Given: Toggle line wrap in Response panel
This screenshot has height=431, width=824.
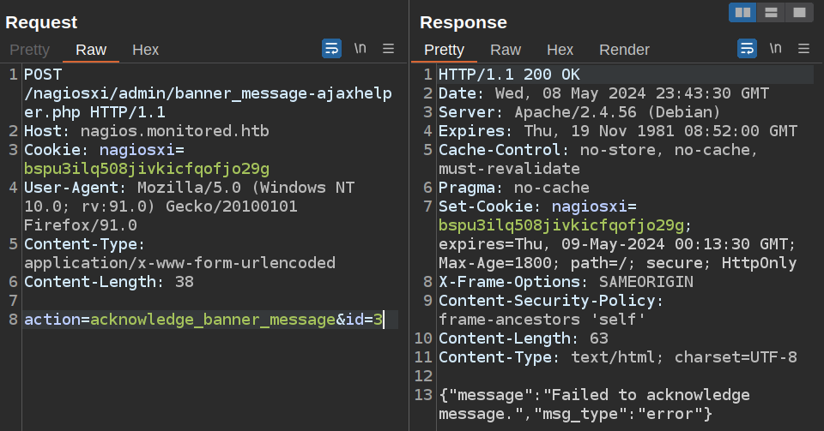Looking at the screenshot, I should (747, 49).
